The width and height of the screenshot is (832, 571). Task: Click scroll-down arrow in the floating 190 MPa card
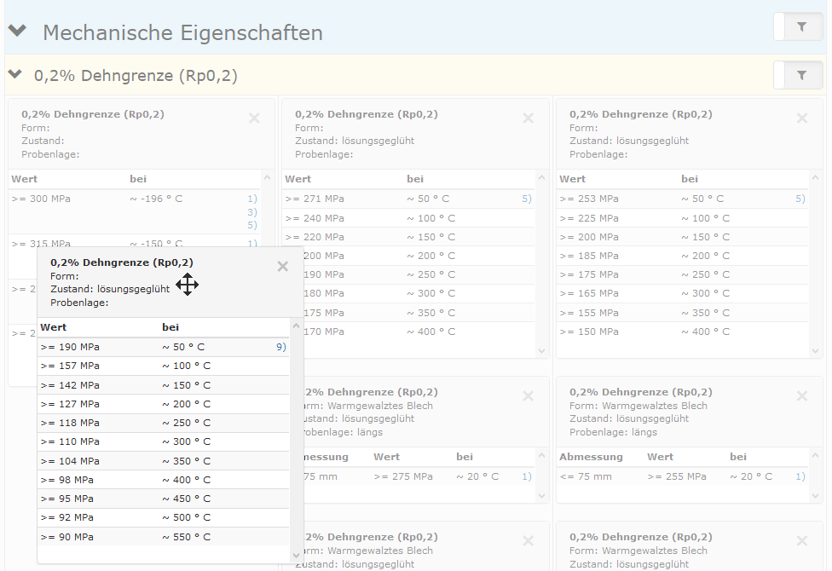[297, 555]
